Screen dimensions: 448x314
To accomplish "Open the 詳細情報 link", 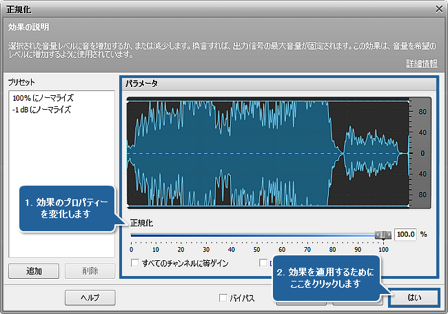I will pos(422,63).
